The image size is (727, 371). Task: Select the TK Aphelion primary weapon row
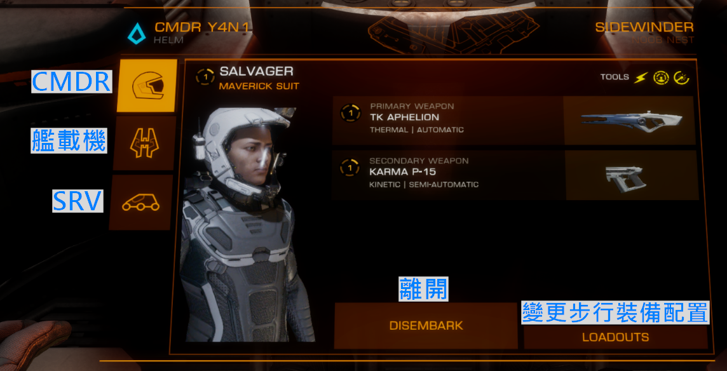pyautogui.click(x=513, y=120)
